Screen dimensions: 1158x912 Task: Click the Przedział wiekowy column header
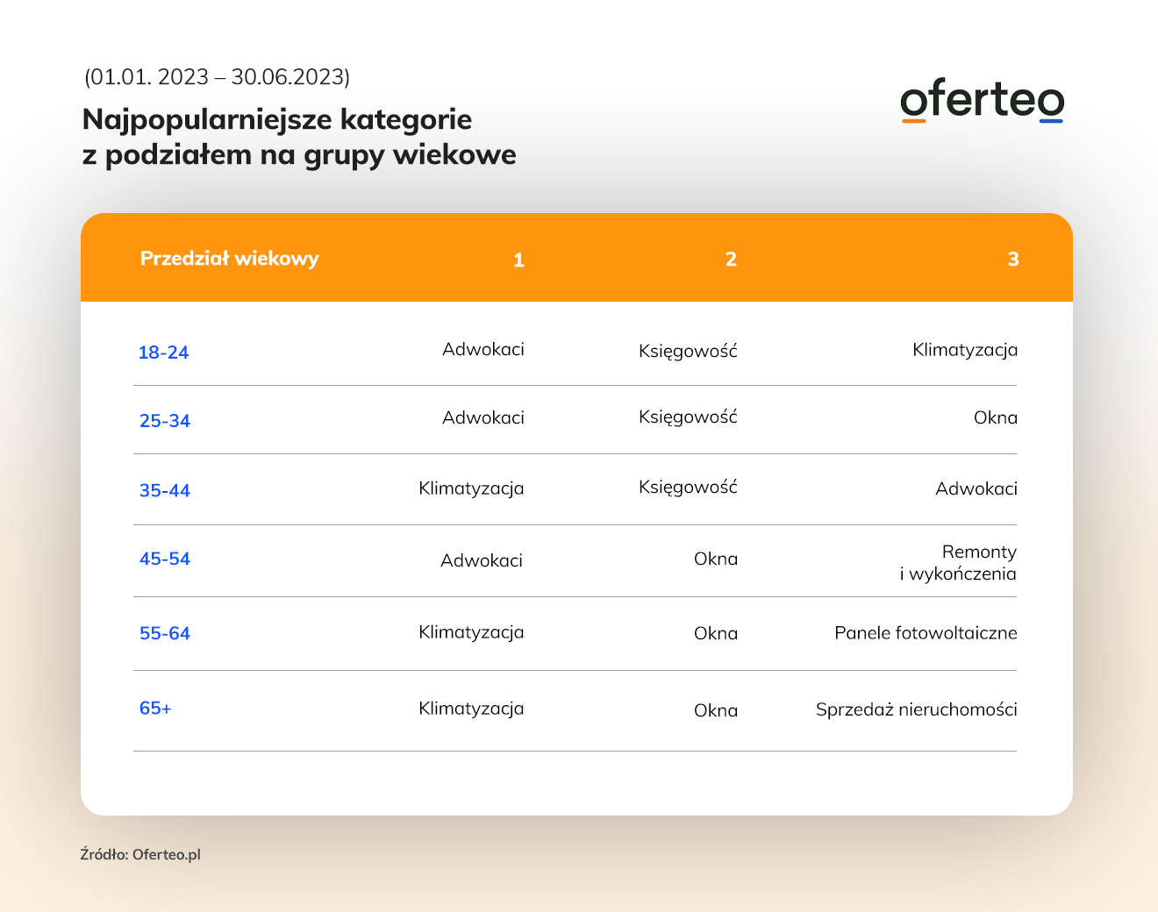point(230,259)
